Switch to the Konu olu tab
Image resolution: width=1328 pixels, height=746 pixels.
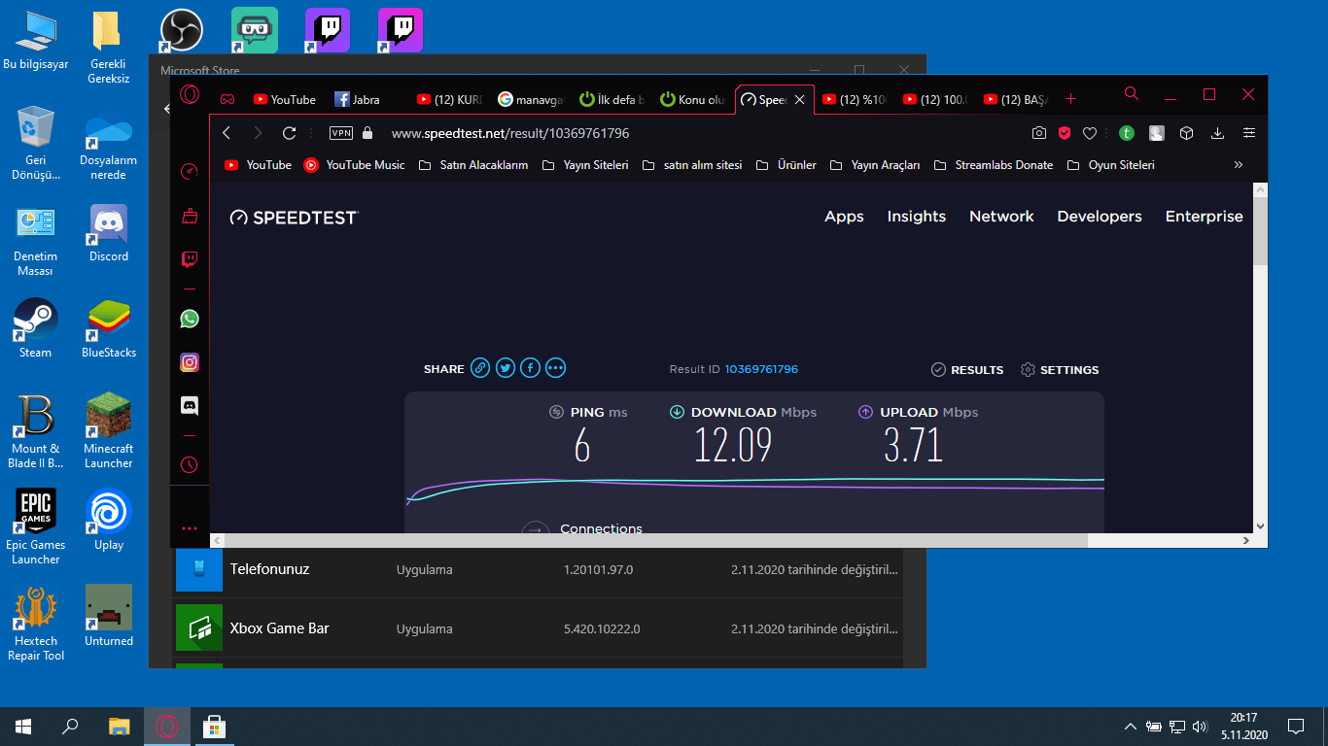tap(692, 99)
